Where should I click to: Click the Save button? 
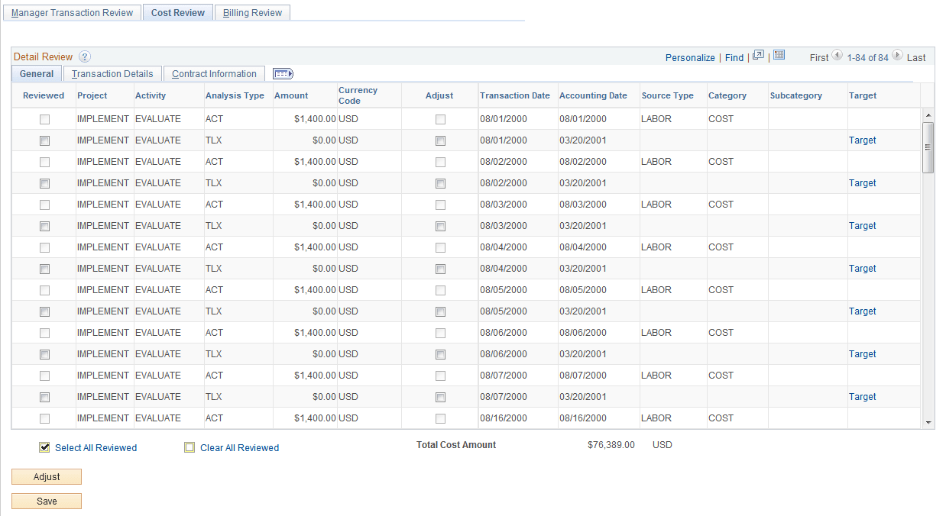[46, 501]
